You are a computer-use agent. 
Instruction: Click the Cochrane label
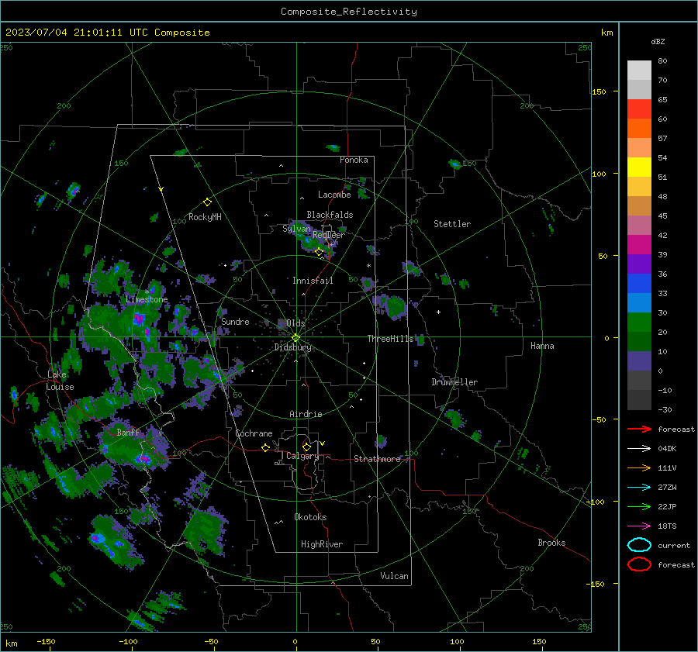tap(254, 433)
